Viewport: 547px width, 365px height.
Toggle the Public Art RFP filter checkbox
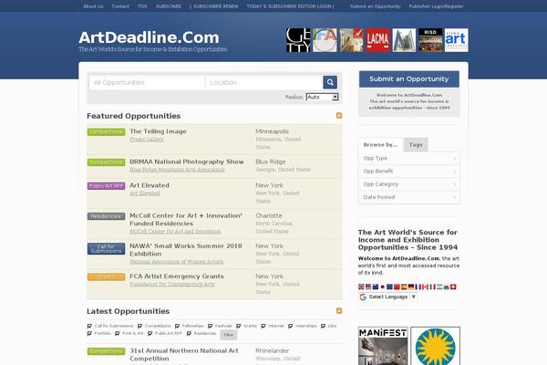150,334
